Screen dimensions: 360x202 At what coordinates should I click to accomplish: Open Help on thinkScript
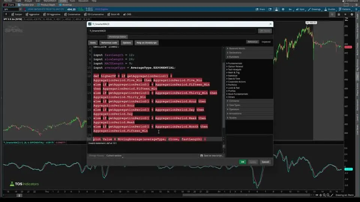147,43
